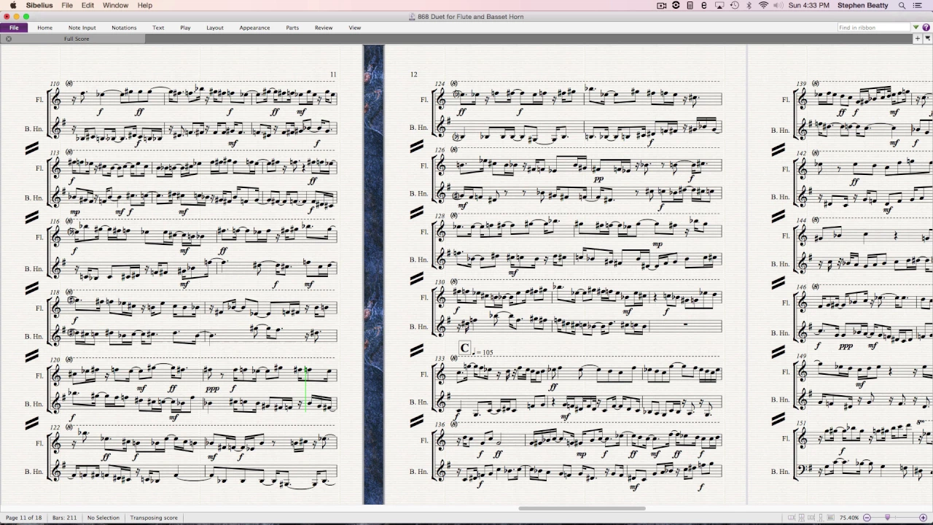This screenshot has height=525, width=933.
Task: Open the Edit menu in menu bar
Action: 87,5
